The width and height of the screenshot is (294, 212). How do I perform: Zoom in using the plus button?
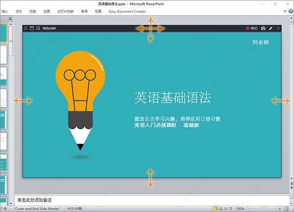(279, 209)
